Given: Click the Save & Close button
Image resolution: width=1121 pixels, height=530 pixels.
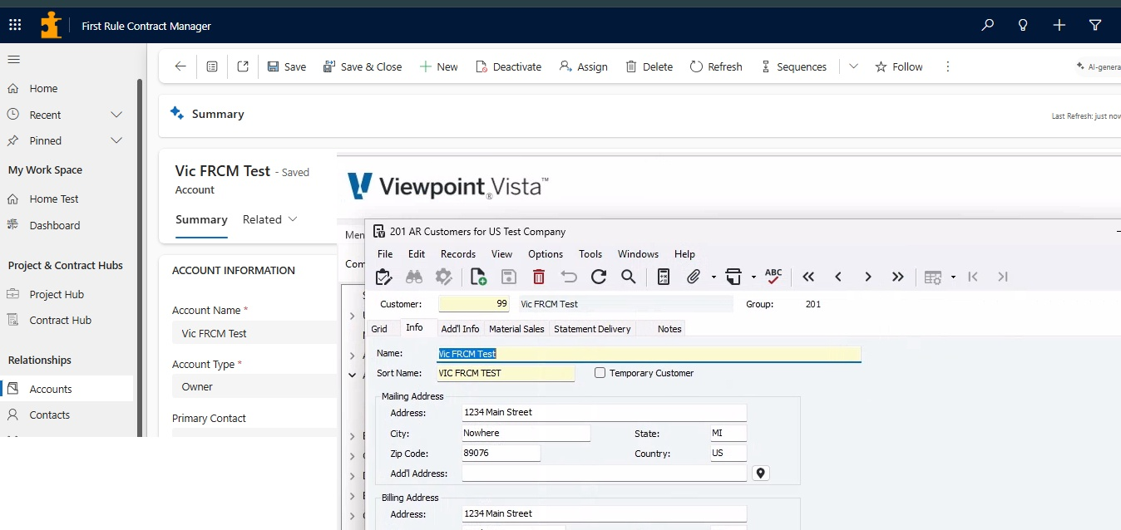Looking at the screenshot, I should (363, 66).
